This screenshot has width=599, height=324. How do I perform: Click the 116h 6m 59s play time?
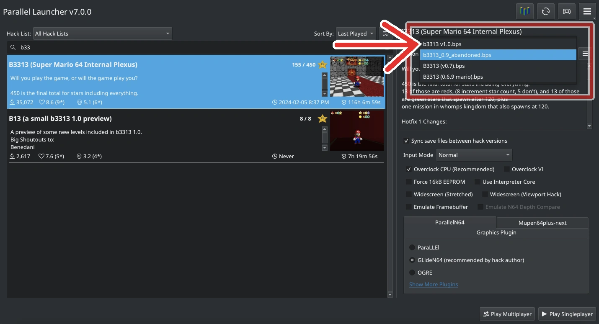pyautogui.click(x=364, y=102)
